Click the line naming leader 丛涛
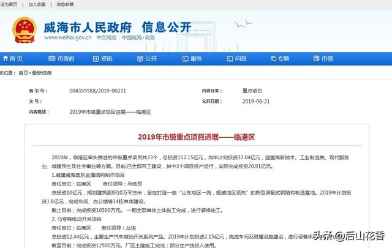 pyautogui.click(x=94, y=228)
